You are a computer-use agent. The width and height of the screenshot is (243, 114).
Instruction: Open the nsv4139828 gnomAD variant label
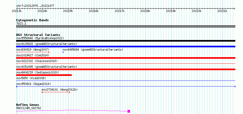point(47,44)
